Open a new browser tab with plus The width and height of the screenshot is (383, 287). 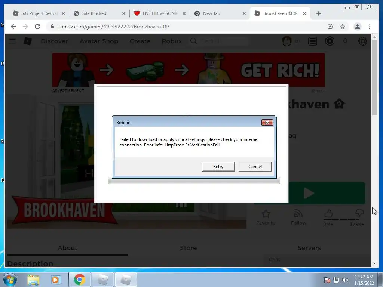(319, 13)
